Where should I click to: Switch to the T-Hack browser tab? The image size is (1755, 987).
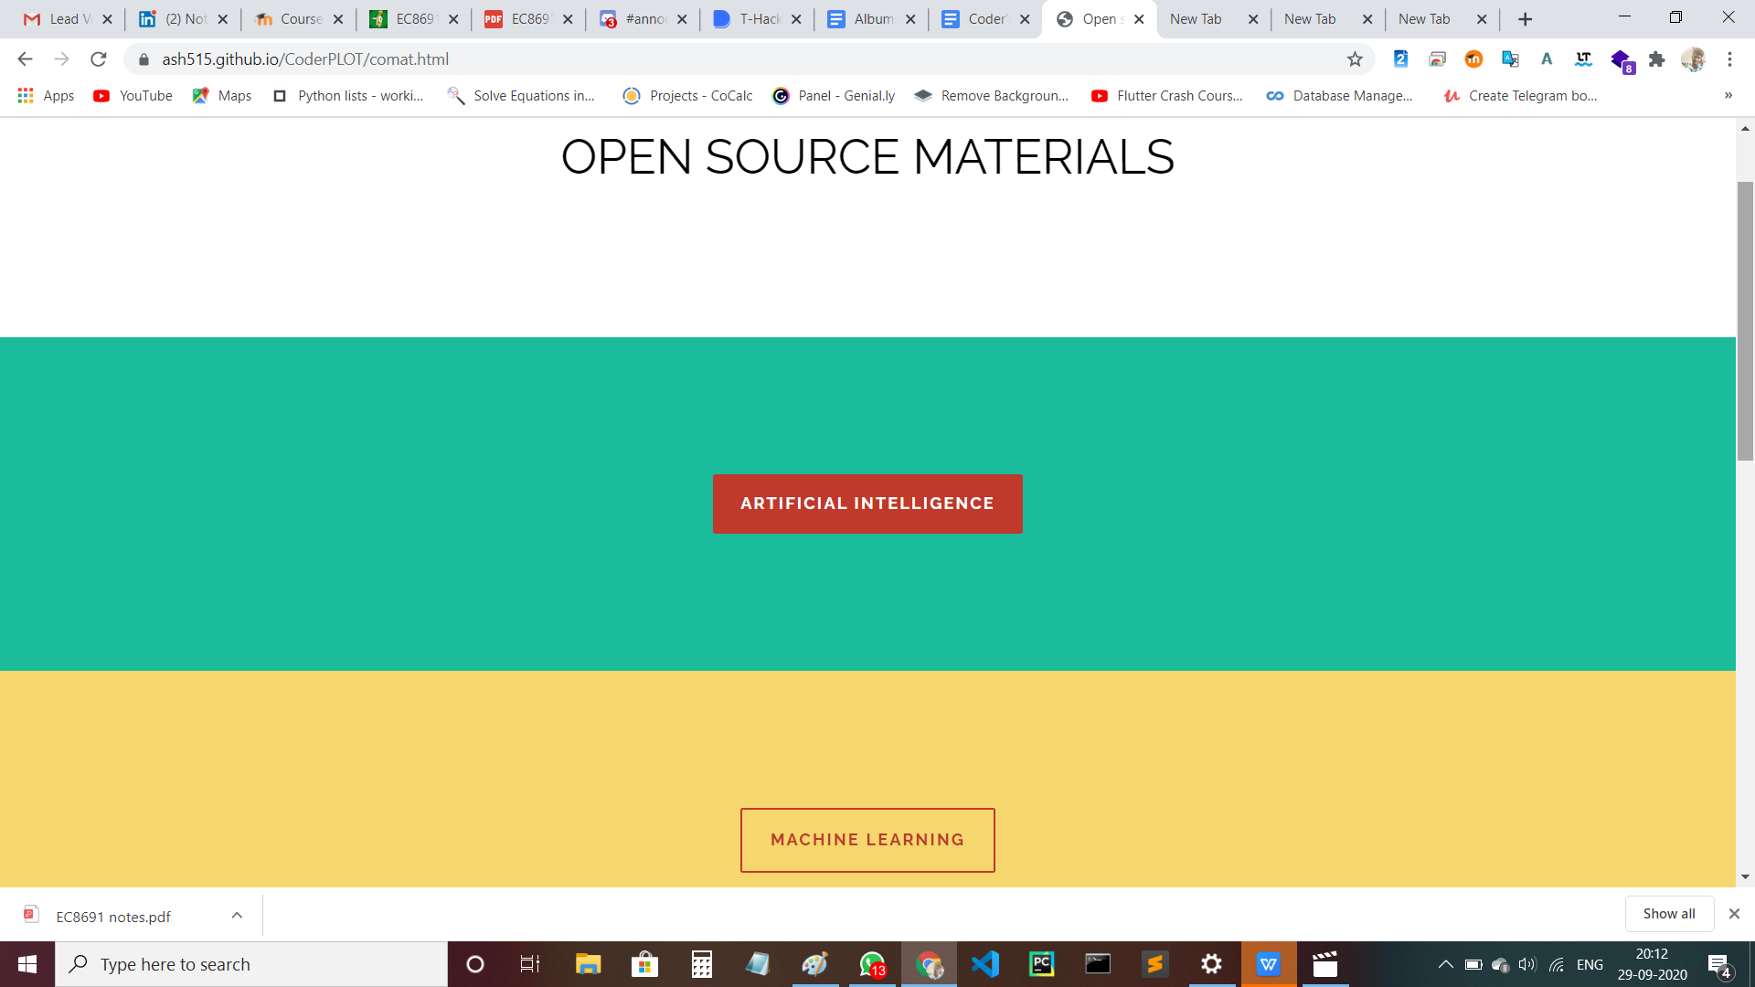pos(757,19)
